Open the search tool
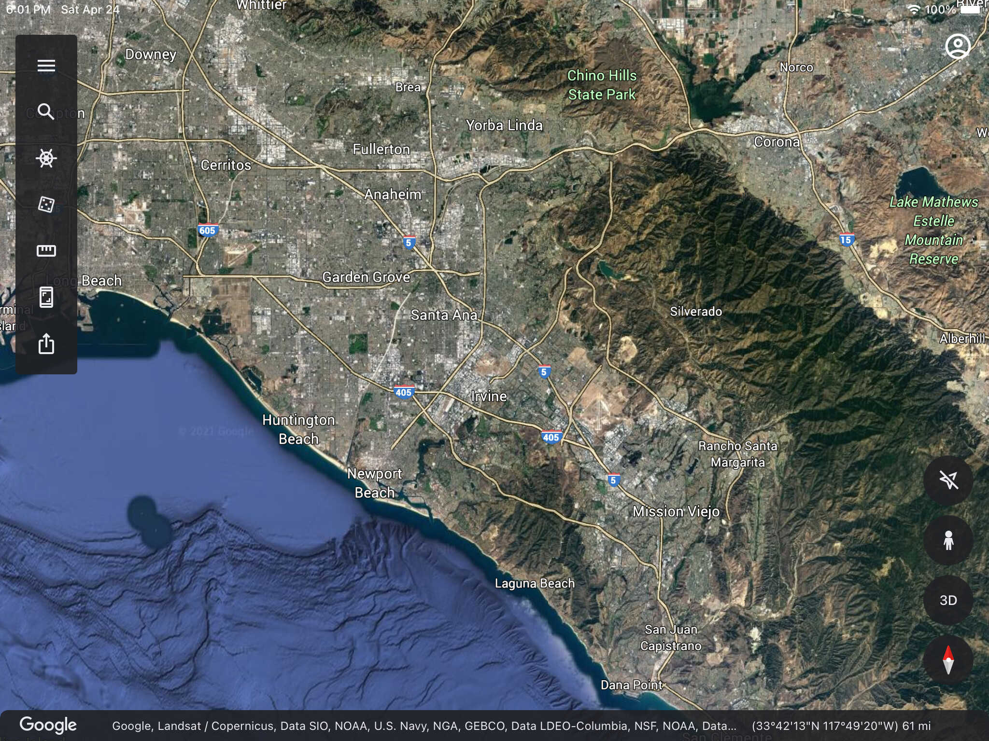The height and width of the screenshot is (741, 989). coord(46,112)
